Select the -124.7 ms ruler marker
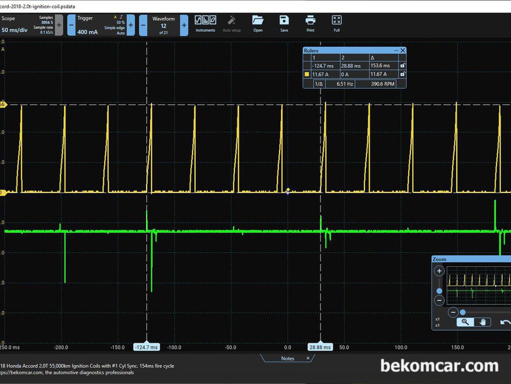 coord(147,347)
